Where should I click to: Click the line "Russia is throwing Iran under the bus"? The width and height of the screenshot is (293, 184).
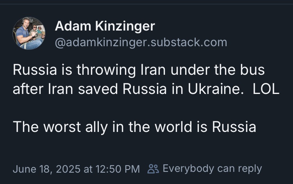click(139, 70)
